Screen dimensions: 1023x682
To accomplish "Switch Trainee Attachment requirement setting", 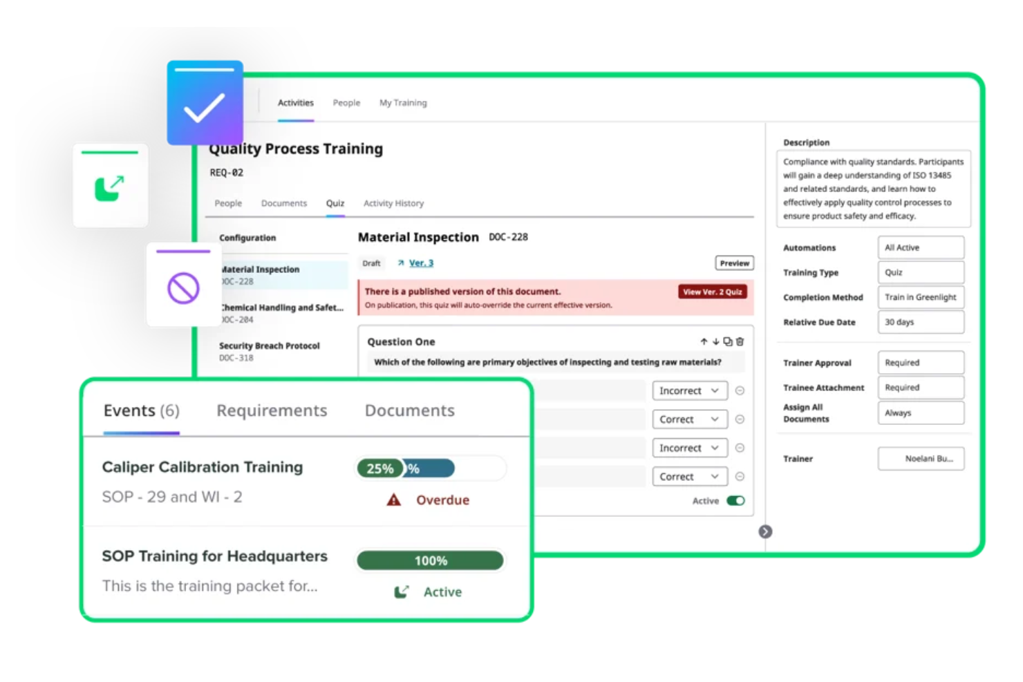I will (x=921, y=387).
